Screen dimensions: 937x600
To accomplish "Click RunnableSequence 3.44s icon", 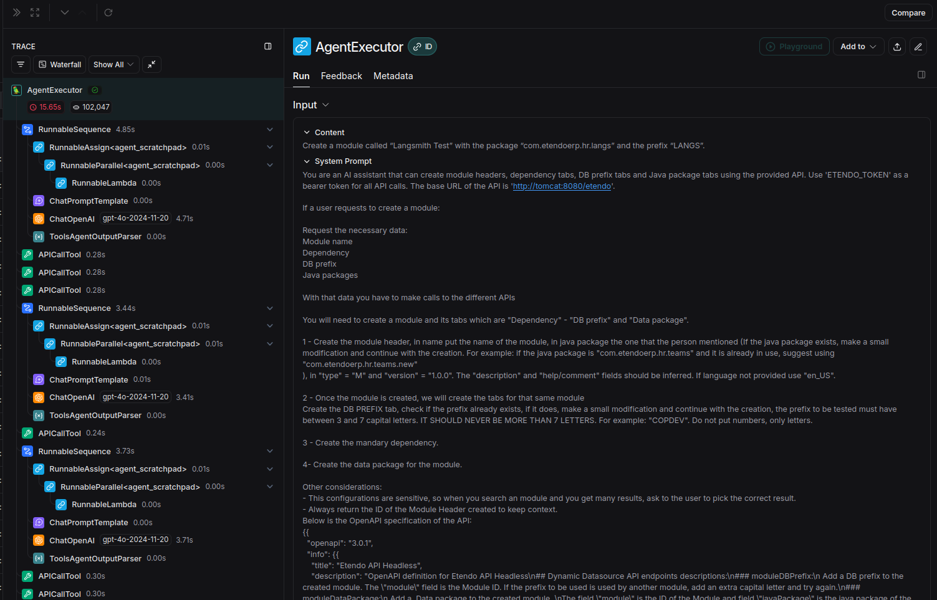I will pyautogui.click(x=27, y=308).
